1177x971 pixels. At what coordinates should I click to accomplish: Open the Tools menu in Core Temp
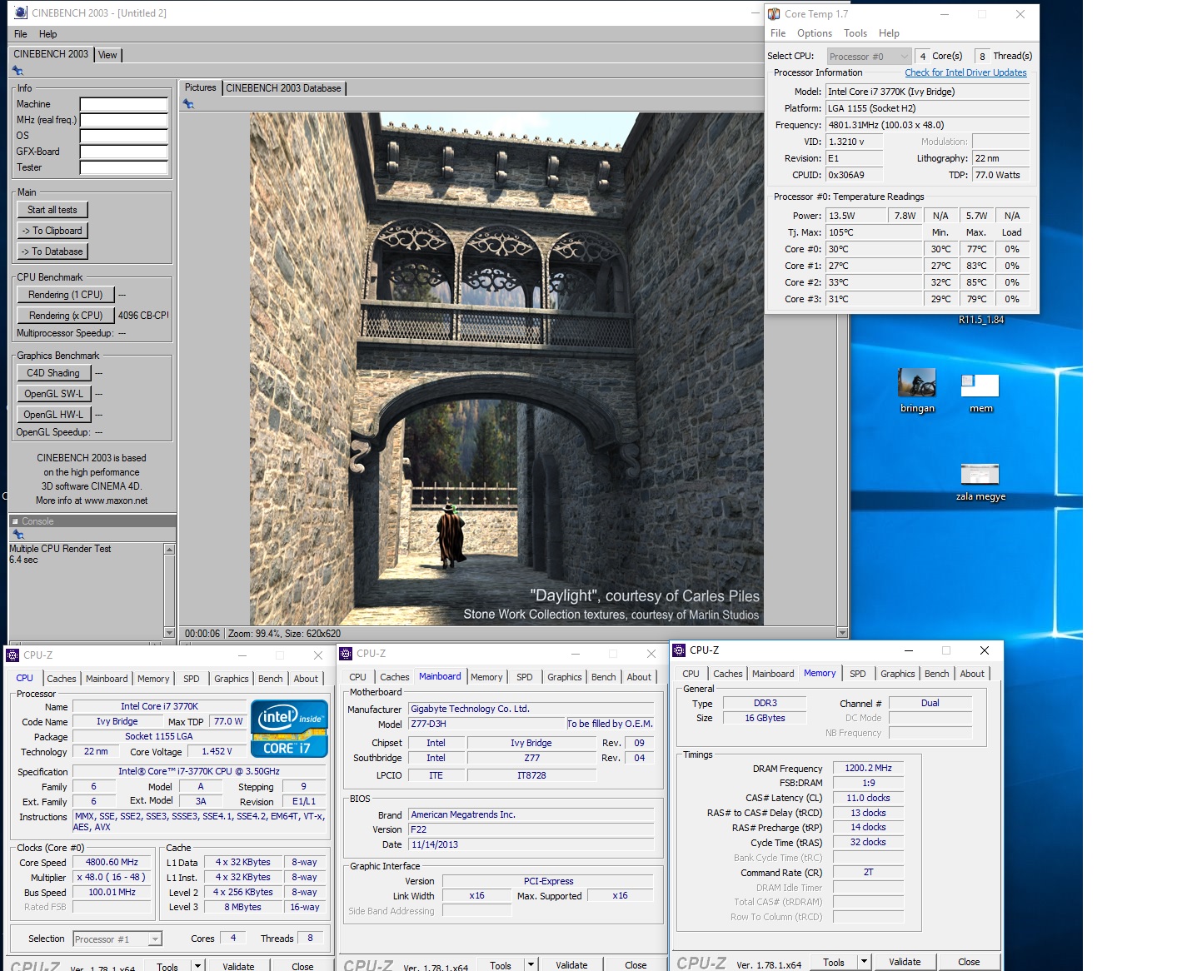point(855,33)
